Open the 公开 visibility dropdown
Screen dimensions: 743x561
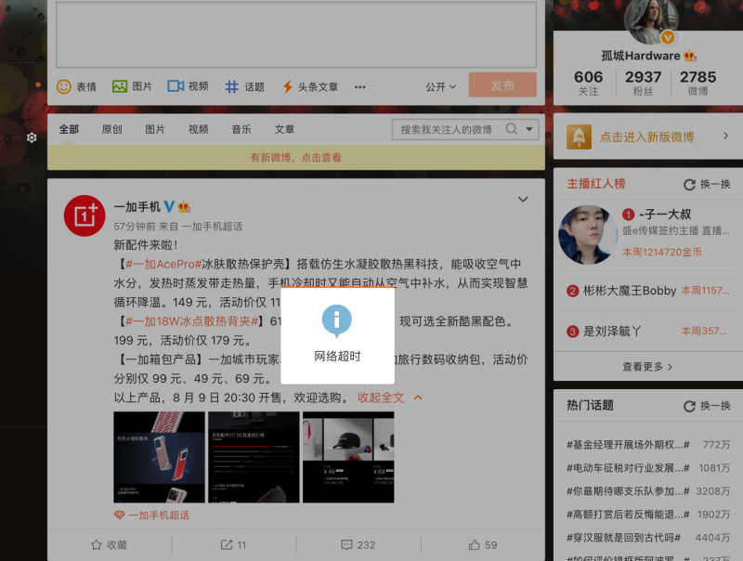pos(440,87)
